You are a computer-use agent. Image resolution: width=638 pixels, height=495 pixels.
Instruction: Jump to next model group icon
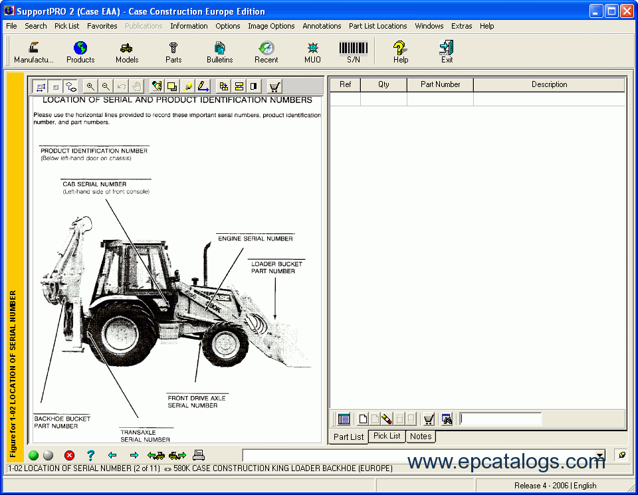(x=177, y=455)
